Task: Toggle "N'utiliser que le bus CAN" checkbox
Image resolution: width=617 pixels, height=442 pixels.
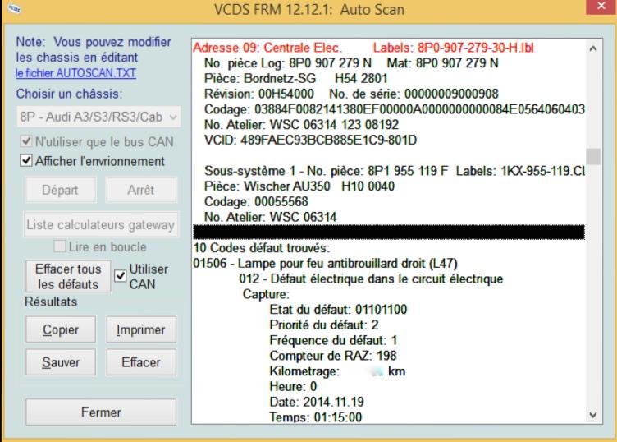Action: (x=26, y=141)
